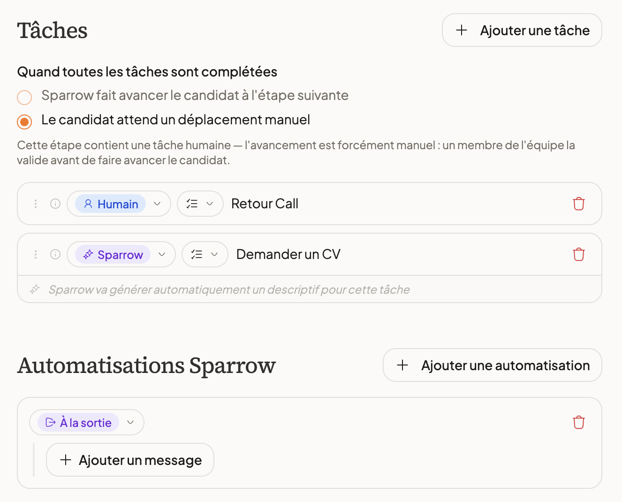Click the sparkle icon beside the auto-description
This screenshot has width=622, height=502.
[x=35, y=289]
